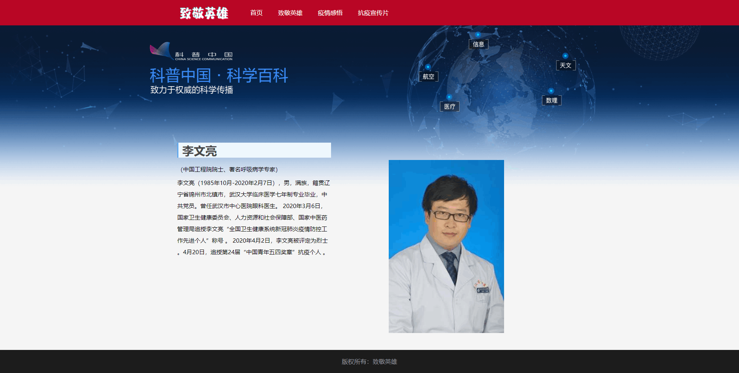Click the blue dot above 航空
739x373 pixels.
tap(428, 67)
